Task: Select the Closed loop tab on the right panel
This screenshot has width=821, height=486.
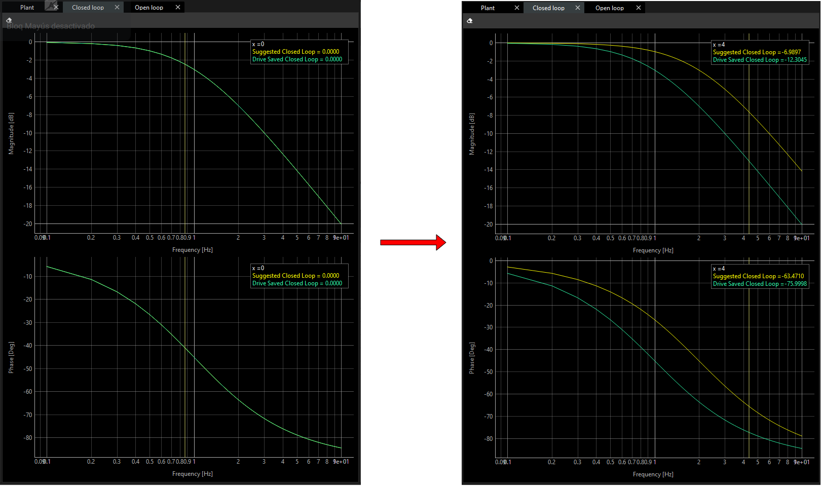Action: [548, 8]
